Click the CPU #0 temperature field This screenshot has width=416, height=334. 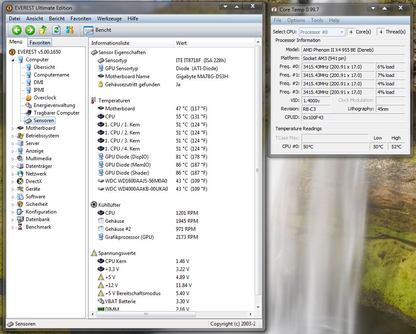tap(335, 147)
